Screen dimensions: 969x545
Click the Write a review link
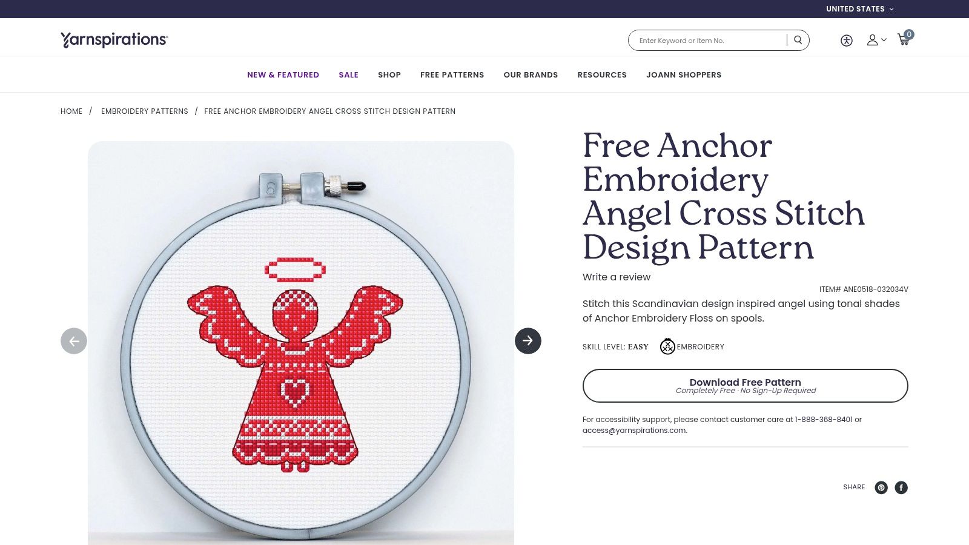pyautogui.click(x=617, y=277)
